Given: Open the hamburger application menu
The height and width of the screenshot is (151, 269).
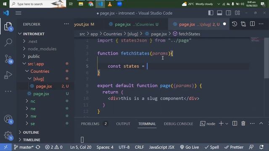Looking at the screenshot, I should point(18,13).
